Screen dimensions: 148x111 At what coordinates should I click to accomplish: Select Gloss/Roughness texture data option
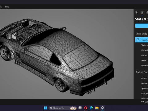(145, 94)
